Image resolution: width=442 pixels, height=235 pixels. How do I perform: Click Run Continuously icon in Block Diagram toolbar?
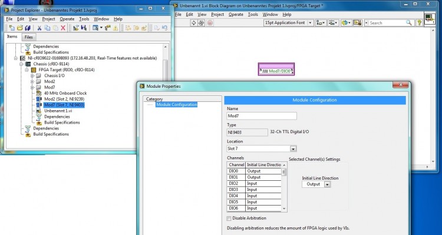pyautogui.click(x=202, y=23)
